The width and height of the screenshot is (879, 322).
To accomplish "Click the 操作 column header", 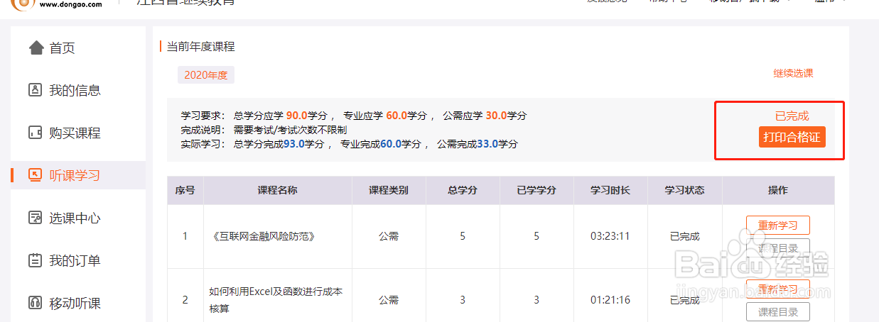I will point(778,190).
